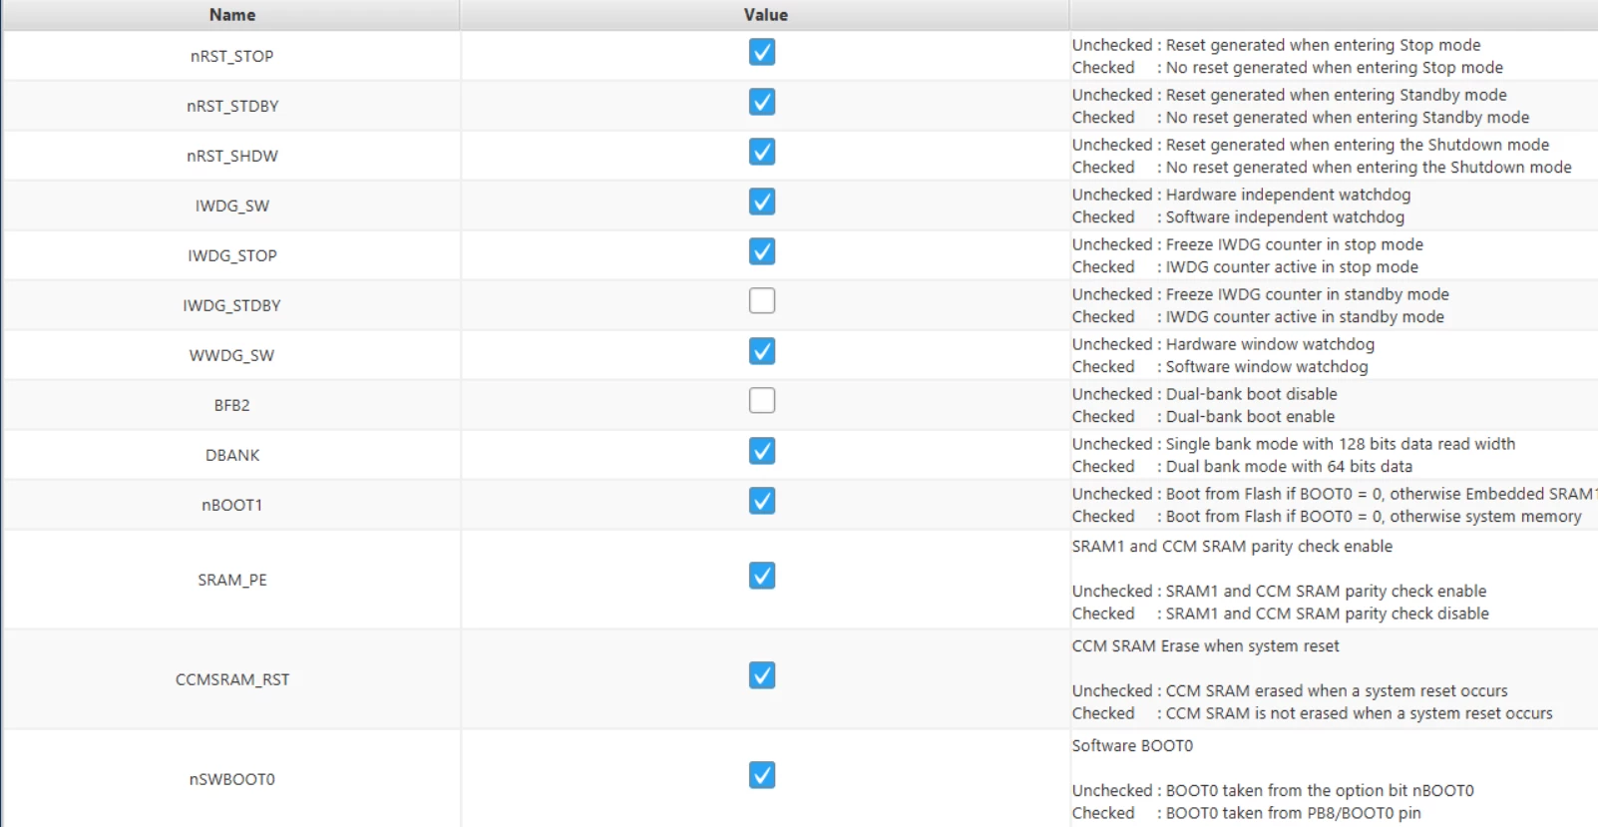Select the nRST_STOP name cell
The image size is (1598, 827).
[x=231, y=56]
